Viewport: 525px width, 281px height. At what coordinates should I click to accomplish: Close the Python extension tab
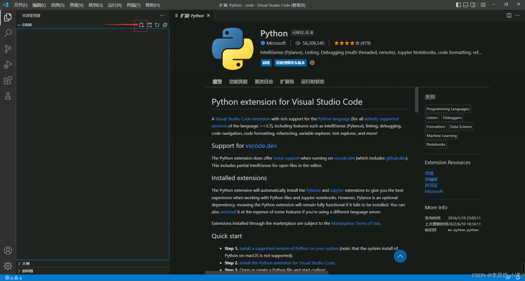tap(208, 16)
